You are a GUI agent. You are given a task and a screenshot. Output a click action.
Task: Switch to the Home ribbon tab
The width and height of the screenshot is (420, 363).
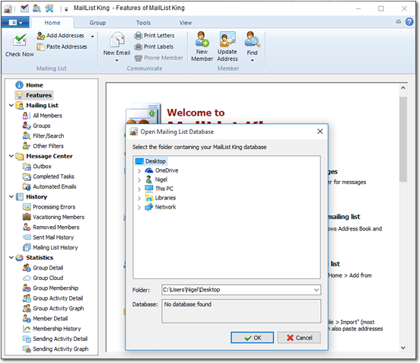point(52,23)
